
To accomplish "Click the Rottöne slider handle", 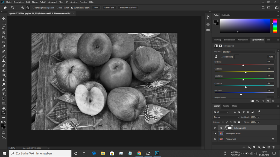I will coord(243,65).
